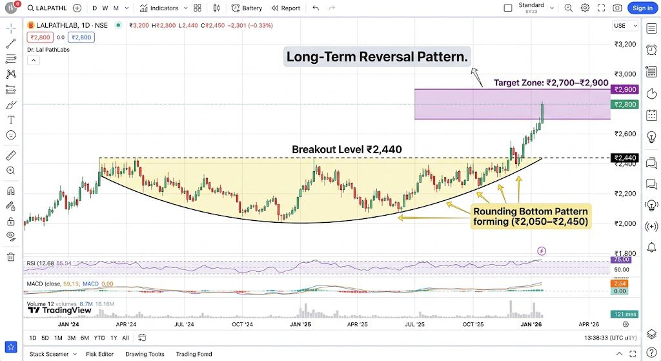The image size is (661, 361).
Task: Click the Battery button
Action: (x=247, y=8)
